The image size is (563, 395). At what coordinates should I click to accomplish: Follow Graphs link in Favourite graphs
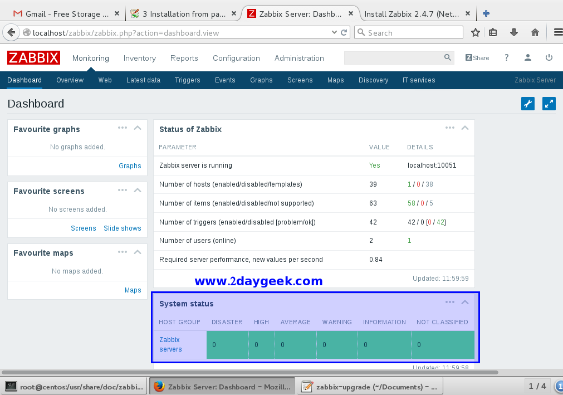[130, 166]
